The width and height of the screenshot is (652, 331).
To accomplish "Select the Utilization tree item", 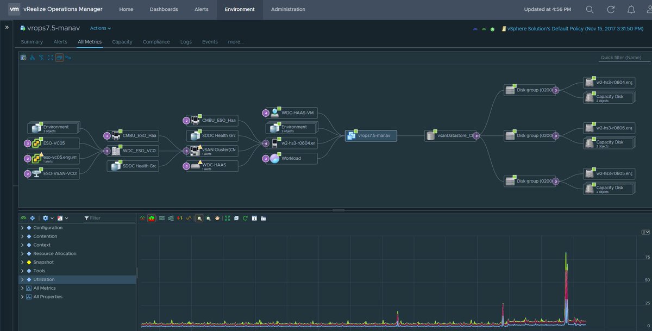I will pyautogui.click(x=77, y=279).
